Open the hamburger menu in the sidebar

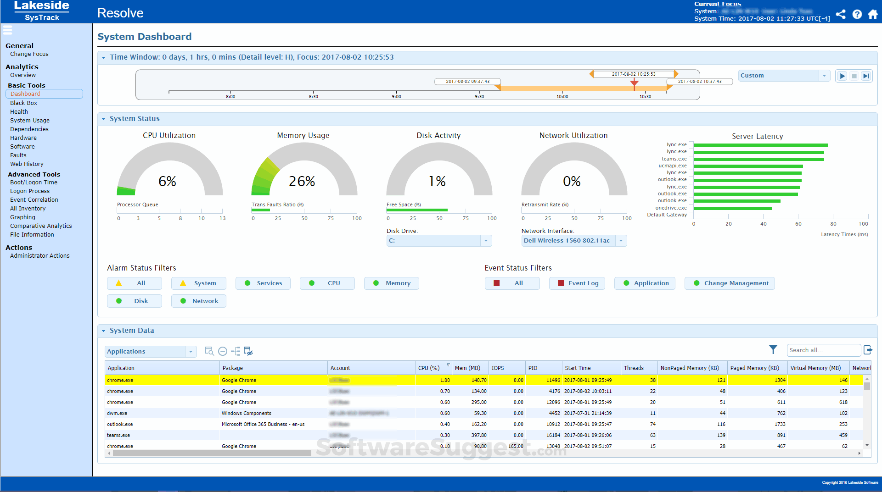(7, 30)
